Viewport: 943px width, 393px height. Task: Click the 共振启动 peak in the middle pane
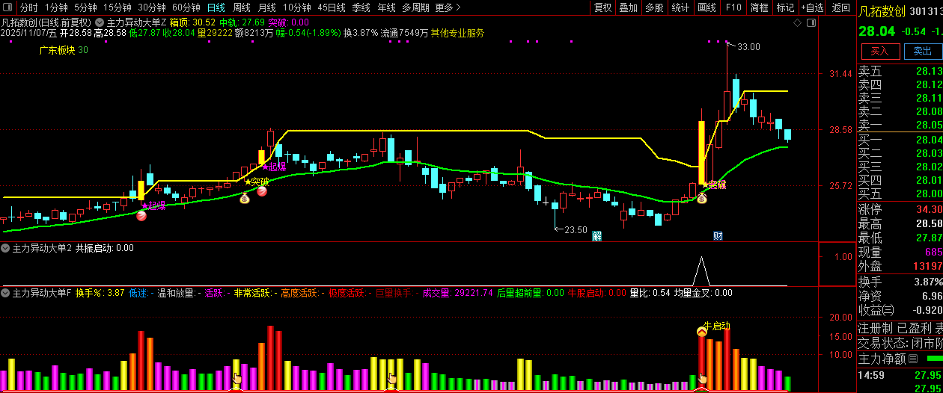tap(701, 270)
